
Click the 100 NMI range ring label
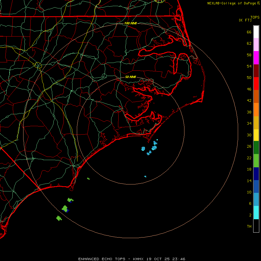[x=130, y=23]
